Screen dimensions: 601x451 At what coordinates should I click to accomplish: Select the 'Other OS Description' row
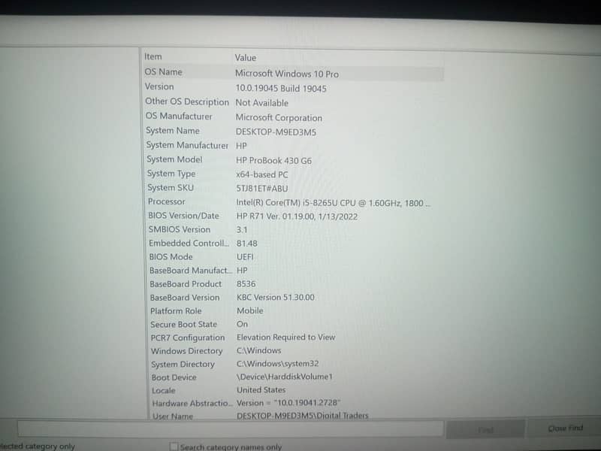[294, 102]
